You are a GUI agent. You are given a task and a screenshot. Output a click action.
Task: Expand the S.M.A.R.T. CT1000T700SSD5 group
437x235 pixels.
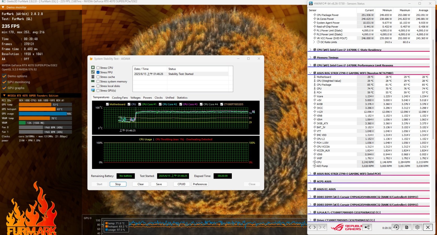310,212
